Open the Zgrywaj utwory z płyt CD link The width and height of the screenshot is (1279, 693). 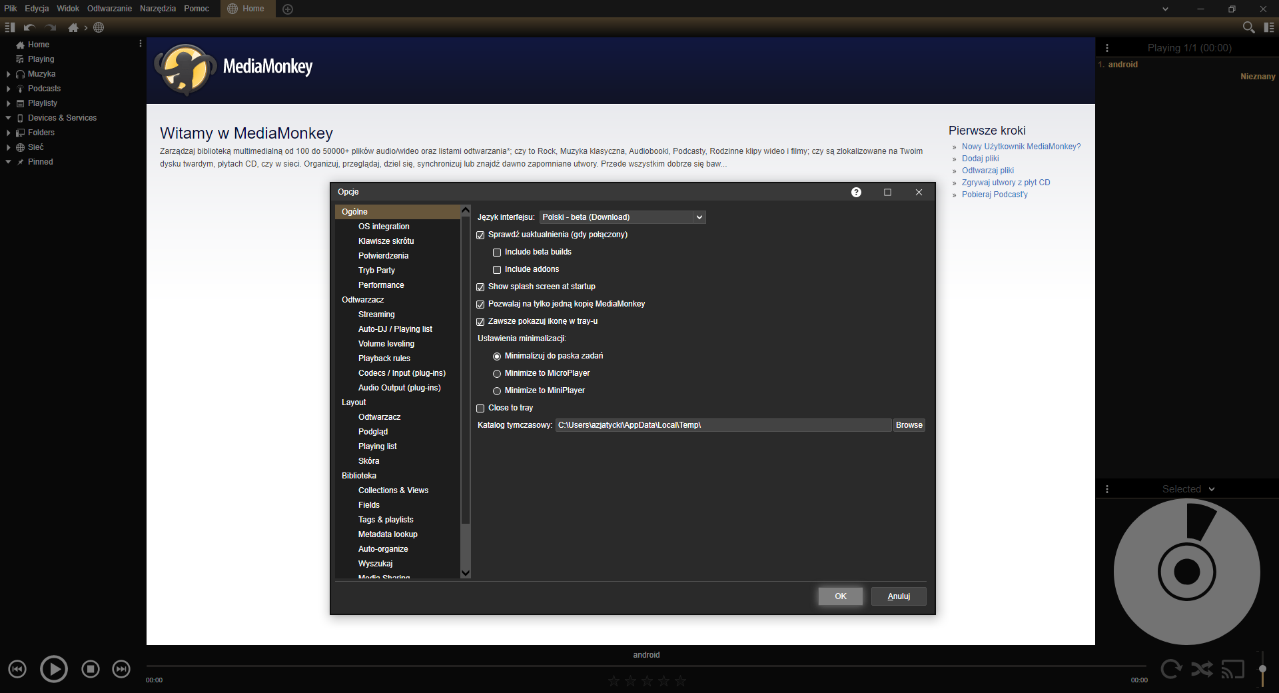tap(1006, 183)
